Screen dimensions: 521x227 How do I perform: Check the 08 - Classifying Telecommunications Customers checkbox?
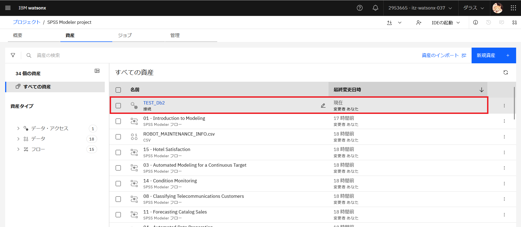[118, 199]
